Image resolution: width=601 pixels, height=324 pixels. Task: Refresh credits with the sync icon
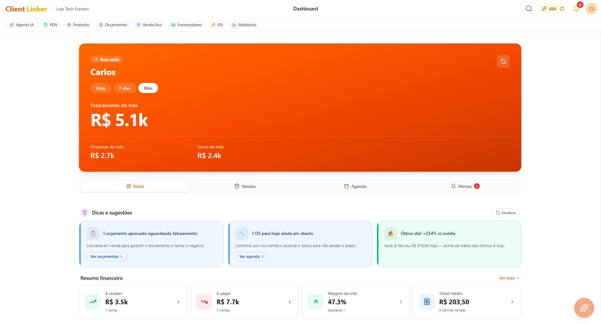point(562,9)
